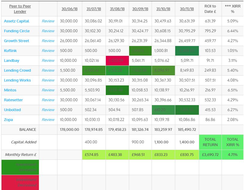The image size is (244, 190).
Task: Go to the Landbay lender link
Action: pos(12,61)
